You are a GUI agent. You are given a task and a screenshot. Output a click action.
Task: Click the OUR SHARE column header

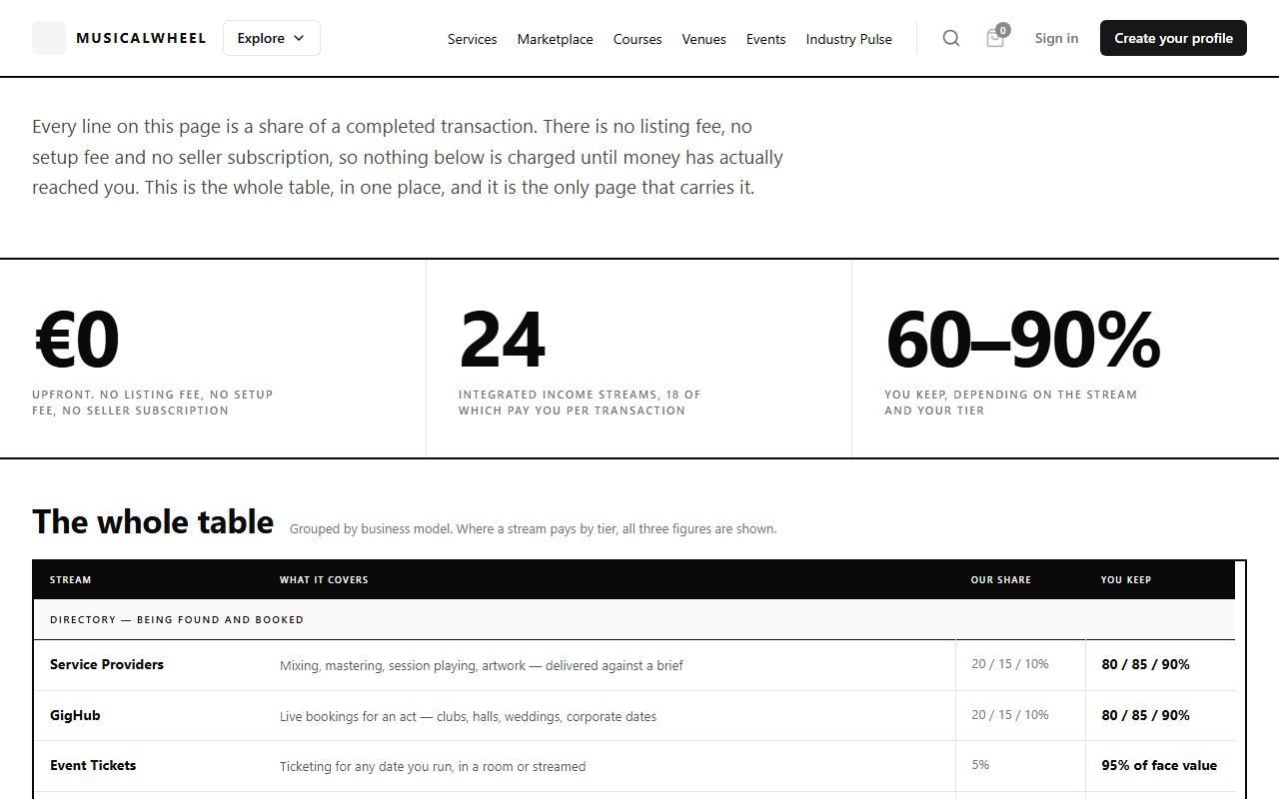pos(1001,580)
